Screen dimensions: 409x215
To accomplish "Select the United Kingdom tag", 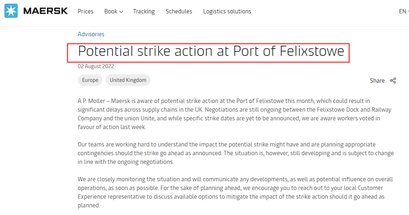I will pos(128,80).
